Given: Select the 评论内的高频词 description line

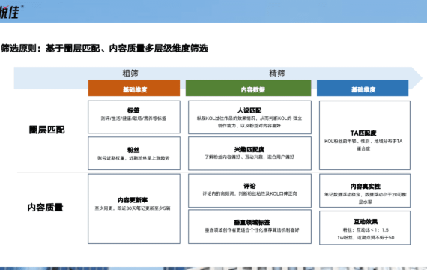Looking at the screenshot, I should click(249, 193).
